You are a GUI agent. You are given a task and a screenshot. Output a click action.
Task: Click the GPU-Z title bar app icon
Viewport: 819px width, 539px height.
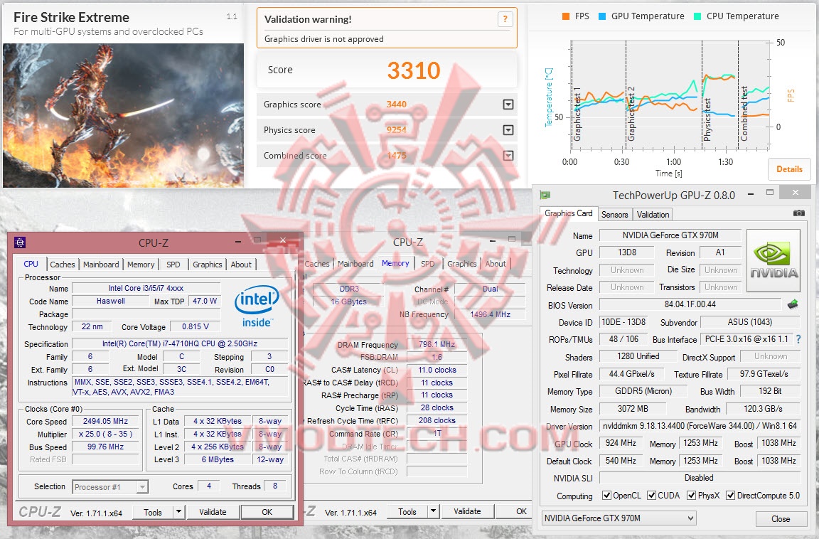click(x=545, y=195)
